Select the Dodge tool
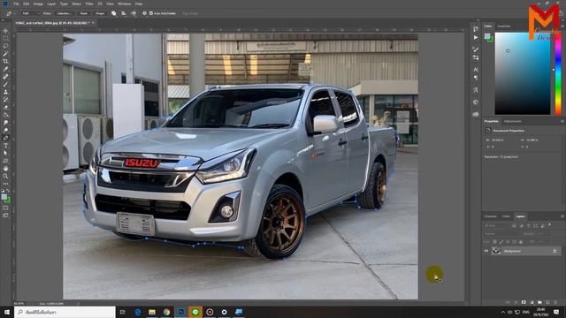Image resolution: width=566 pixels, height=318 pixels. pos(5,130)
